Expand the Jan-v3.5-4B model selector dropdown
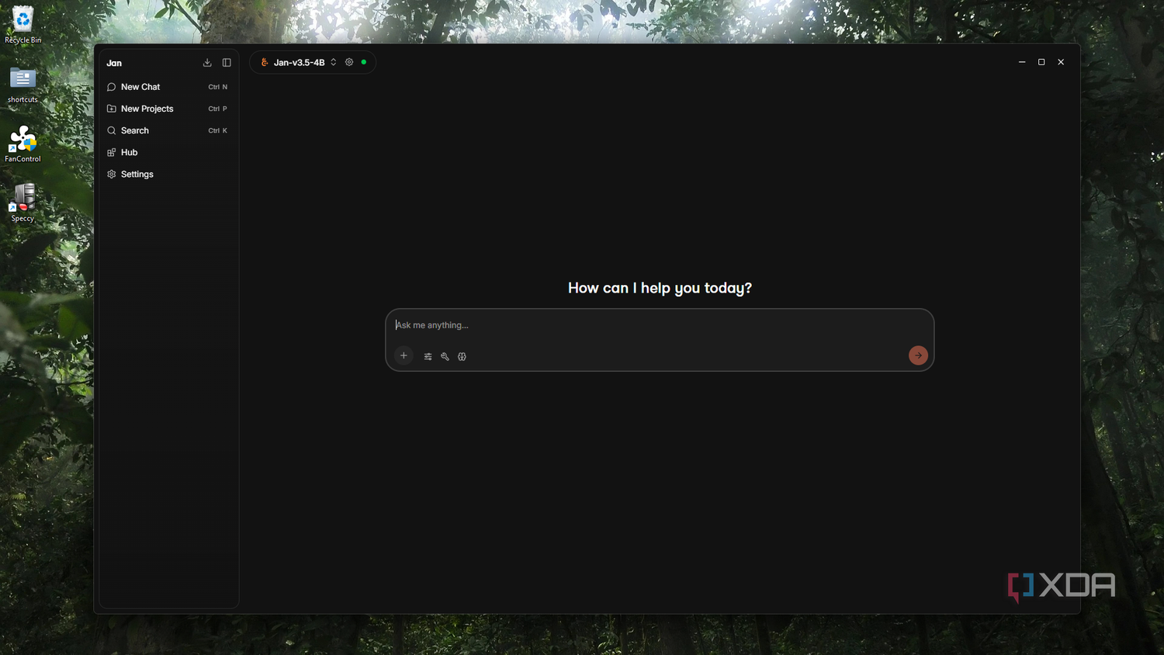 click(300, 62)
